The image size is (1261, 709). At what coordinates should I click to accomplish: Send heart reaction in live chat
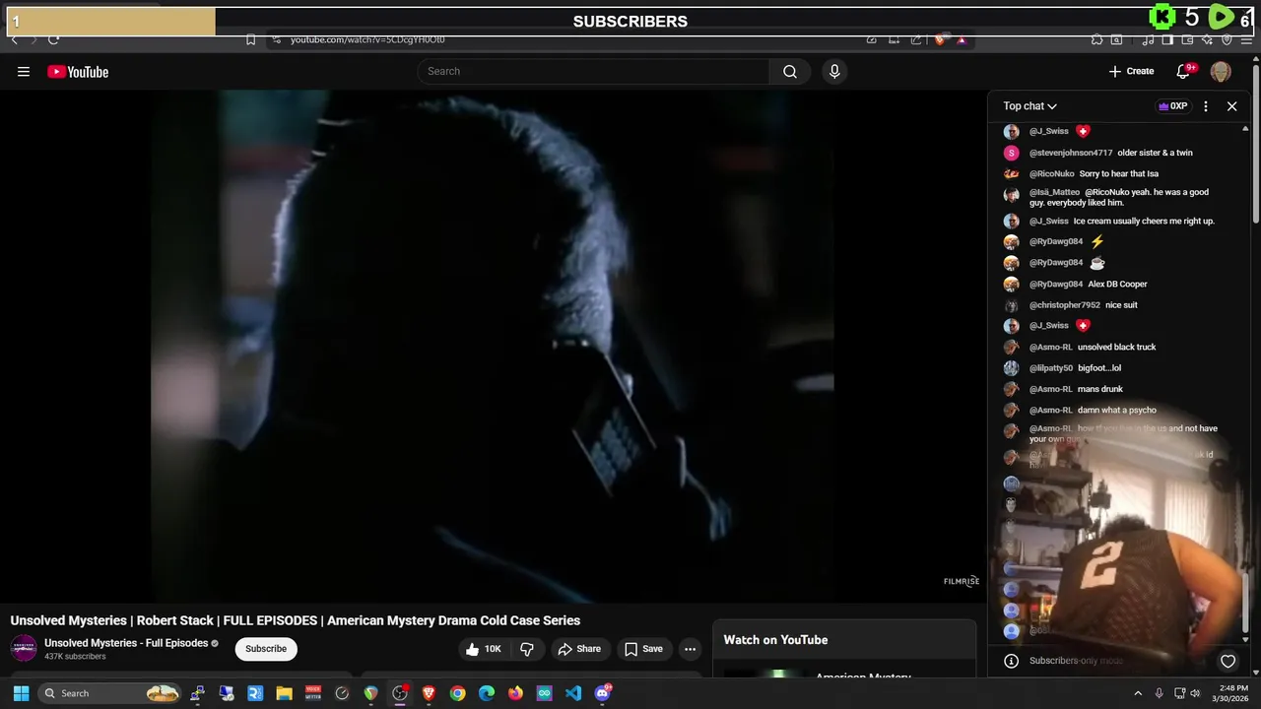[x=1228, y=662]
